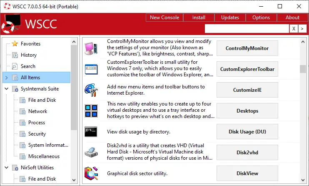Expand the All Items tree node
Viewport: 309px width, 186px height.
tap(7, 78)
